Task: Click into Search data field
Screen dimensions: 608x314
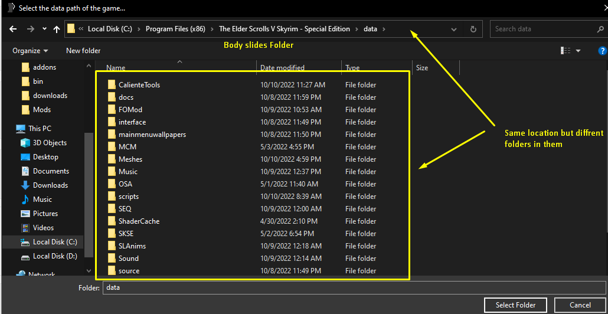Action: [x=543, y=29]
